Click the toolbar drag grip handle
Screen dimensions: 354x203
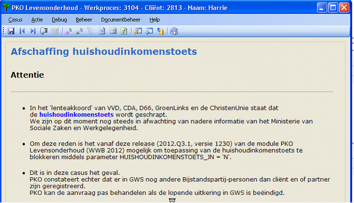pos(4,31)
